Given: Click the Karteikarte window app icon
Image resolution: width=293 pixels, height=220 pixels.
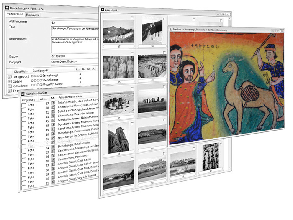Looking at the screenshot, I should click(7, 8).
